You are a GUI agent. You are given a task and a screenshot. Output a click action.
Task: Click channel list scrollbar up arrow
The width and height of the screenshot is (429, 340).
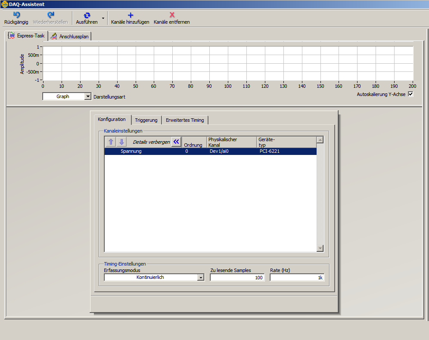[x=320, y=140]
